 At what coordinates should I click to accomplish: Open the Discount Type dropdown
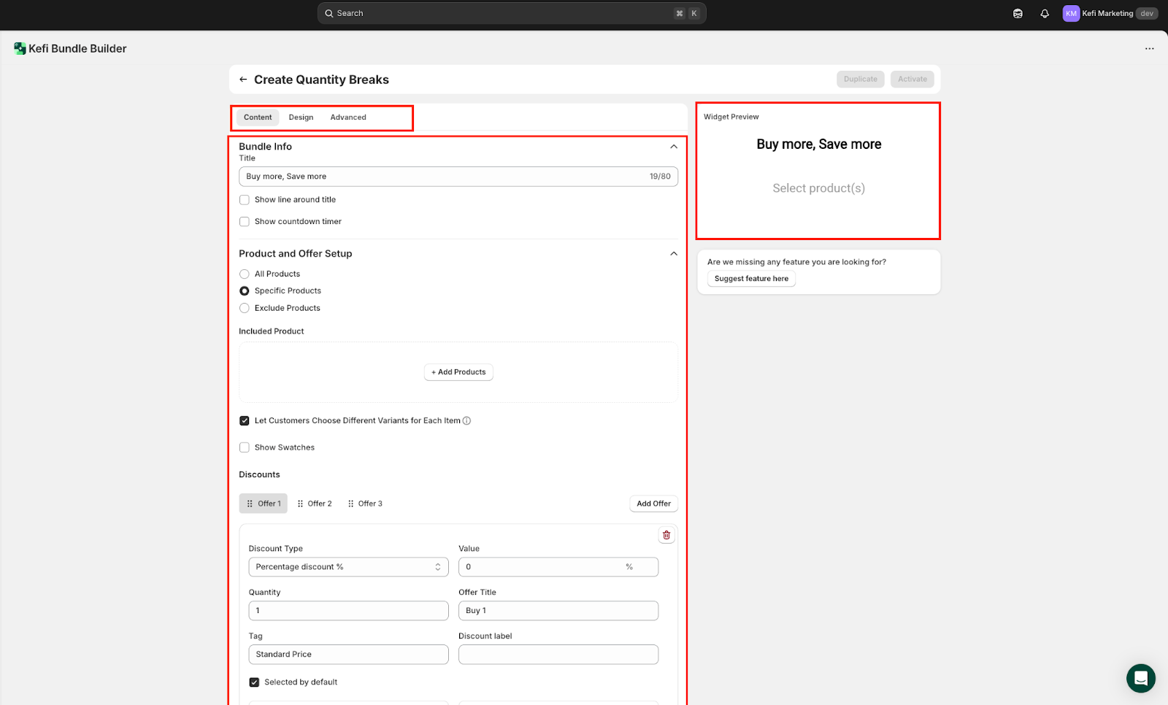pyautogui.click(x=348, y=567)
